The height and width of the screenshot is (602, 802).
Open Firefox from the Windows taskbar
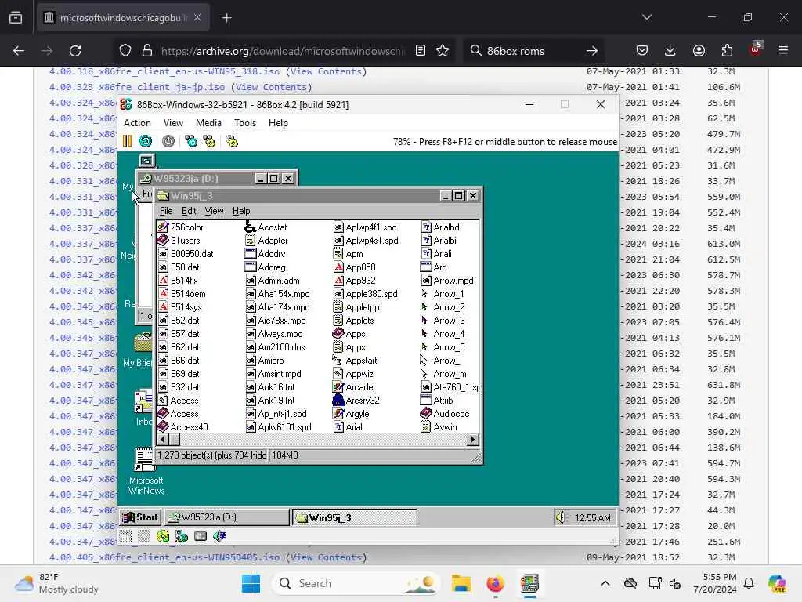coord(495,583)
